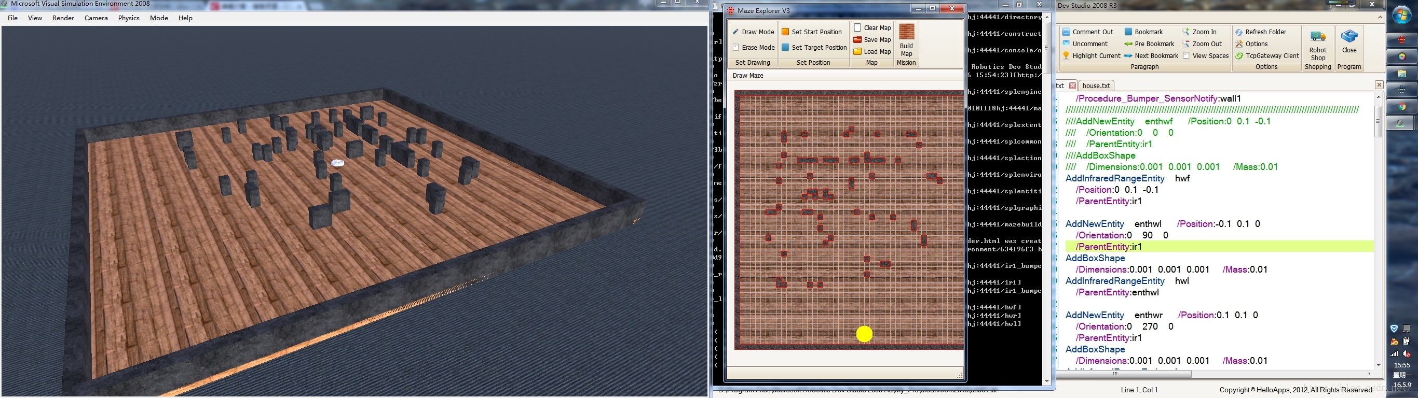Open the Help menu
Screen dimensions: 1418x398
(x=185, y=18)
